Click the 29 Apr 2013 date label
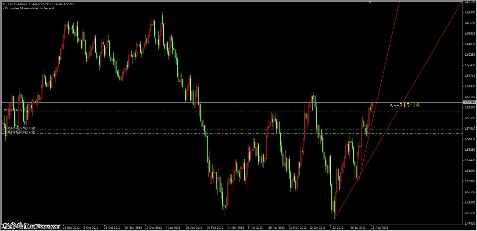This screenshot has height=231, width=477. pyautogui.click(x=277, y=228)
